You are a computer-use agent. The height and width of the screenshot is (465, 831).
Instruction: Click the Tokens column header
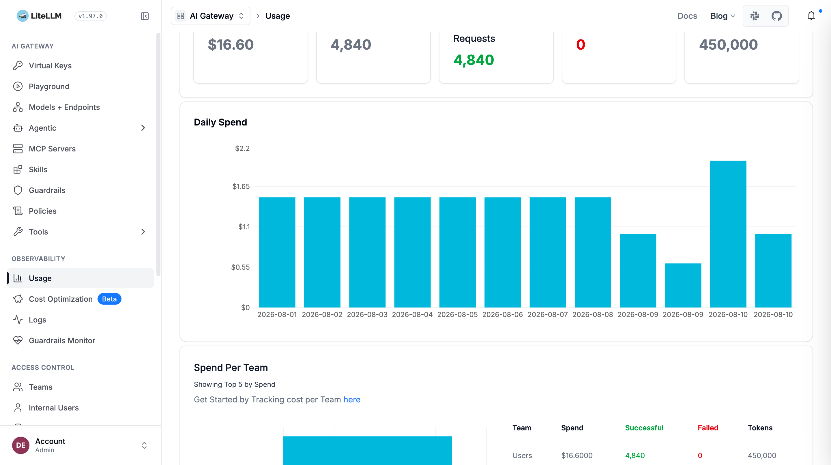tap(760, 427)
